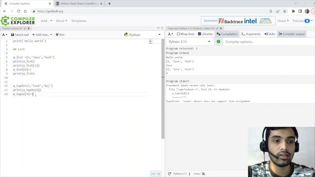The height and width of the screenshot is (177, 315).
Task: Close the Compiler Explorer browser tab
Action: click(x=50, y=3)
